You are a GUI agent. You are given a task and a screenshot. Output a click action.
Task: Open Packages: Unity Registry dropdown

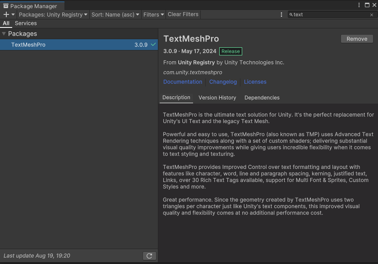click(53, 14)
